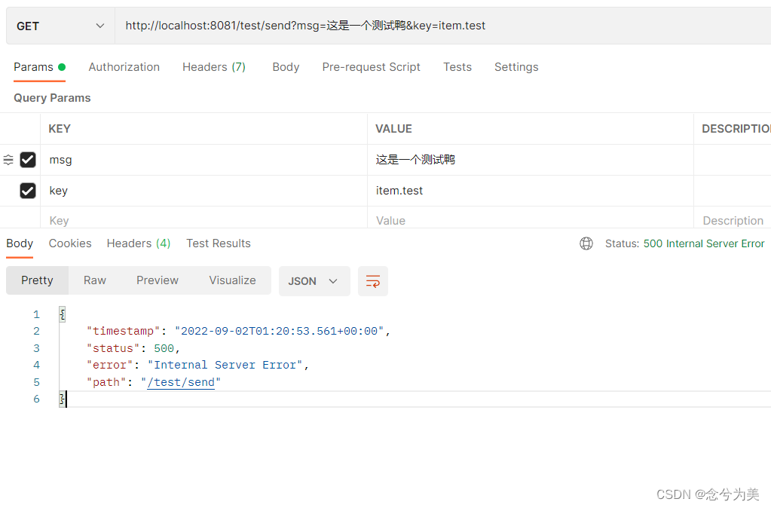View the Test Results tab
This screenshot has height=508, width=771.
218,243
